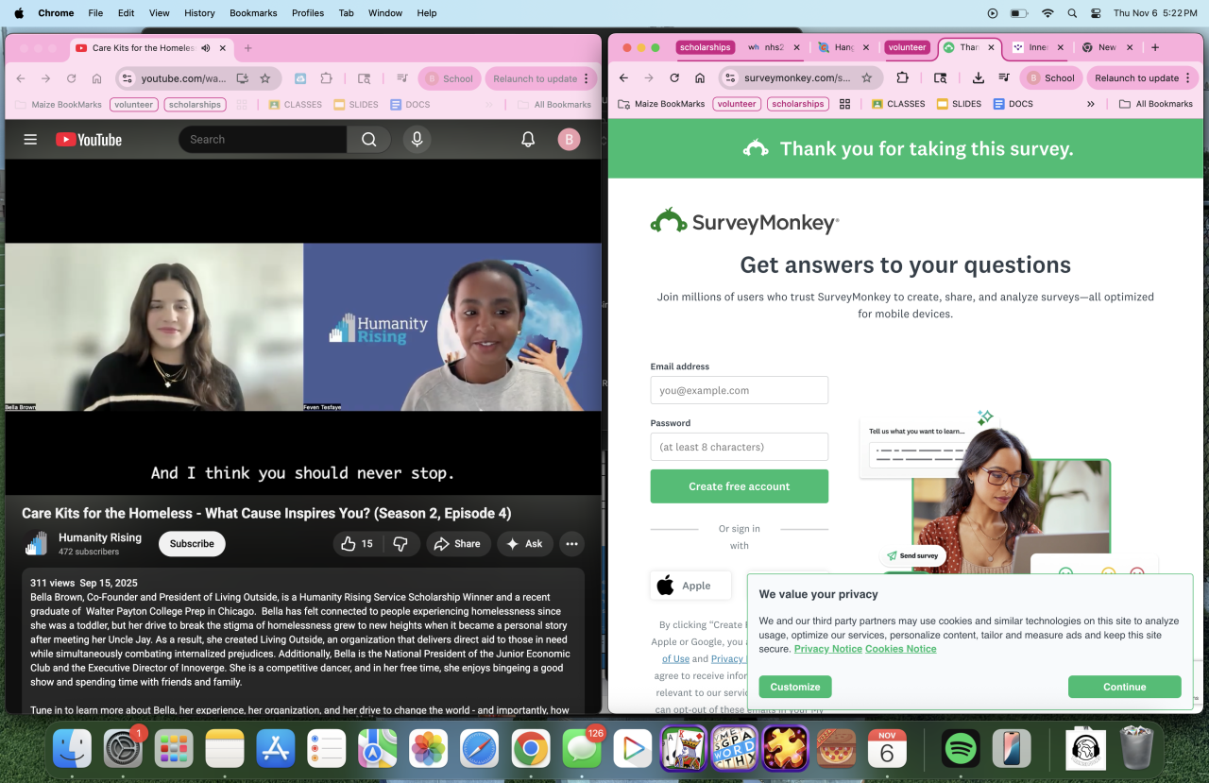
Task: Expand the collapsed scholarships tab group
Action: point(706,47)
